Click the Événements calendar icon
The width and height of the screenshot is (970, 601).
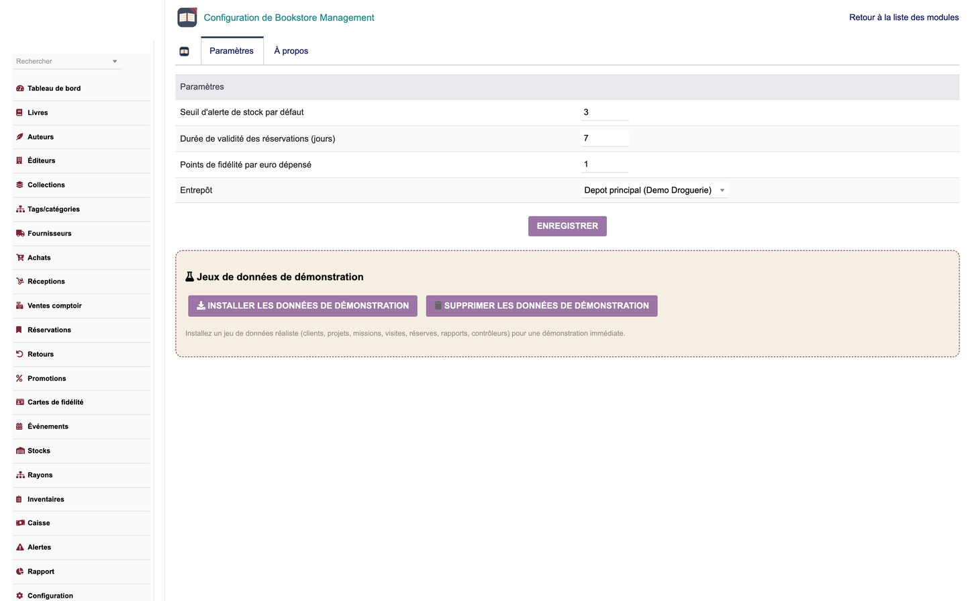click(19, 426)
